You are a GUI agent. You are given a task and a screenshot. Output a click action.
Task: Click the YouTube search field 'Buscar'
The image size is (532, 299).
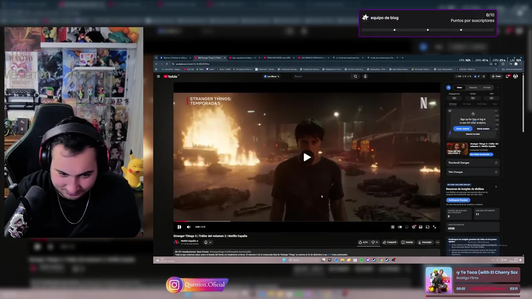[321, 76]
